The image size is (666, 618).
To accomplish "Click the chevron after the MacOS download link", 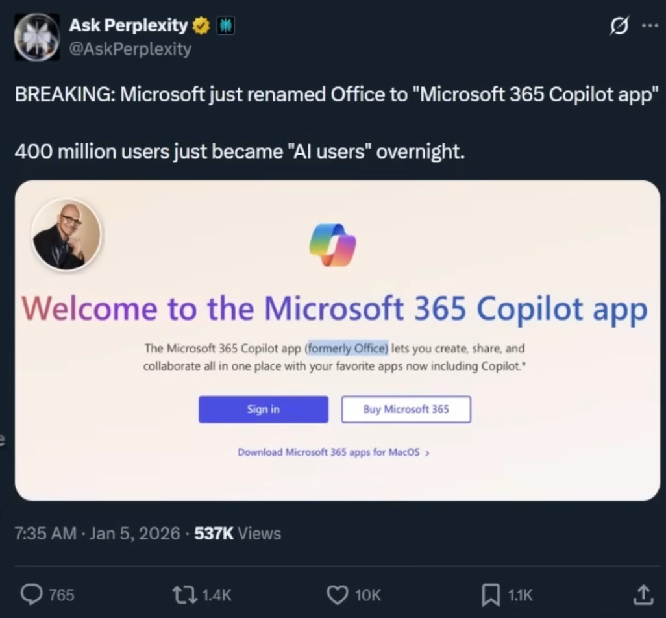I will coord(427,453).
